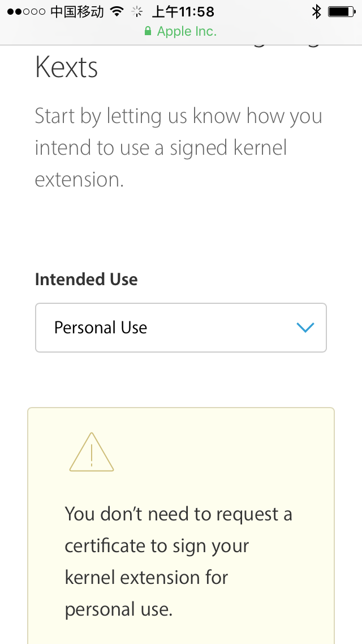
Task: Tap the top edge of yellow notice box
Action: (181, 409)
